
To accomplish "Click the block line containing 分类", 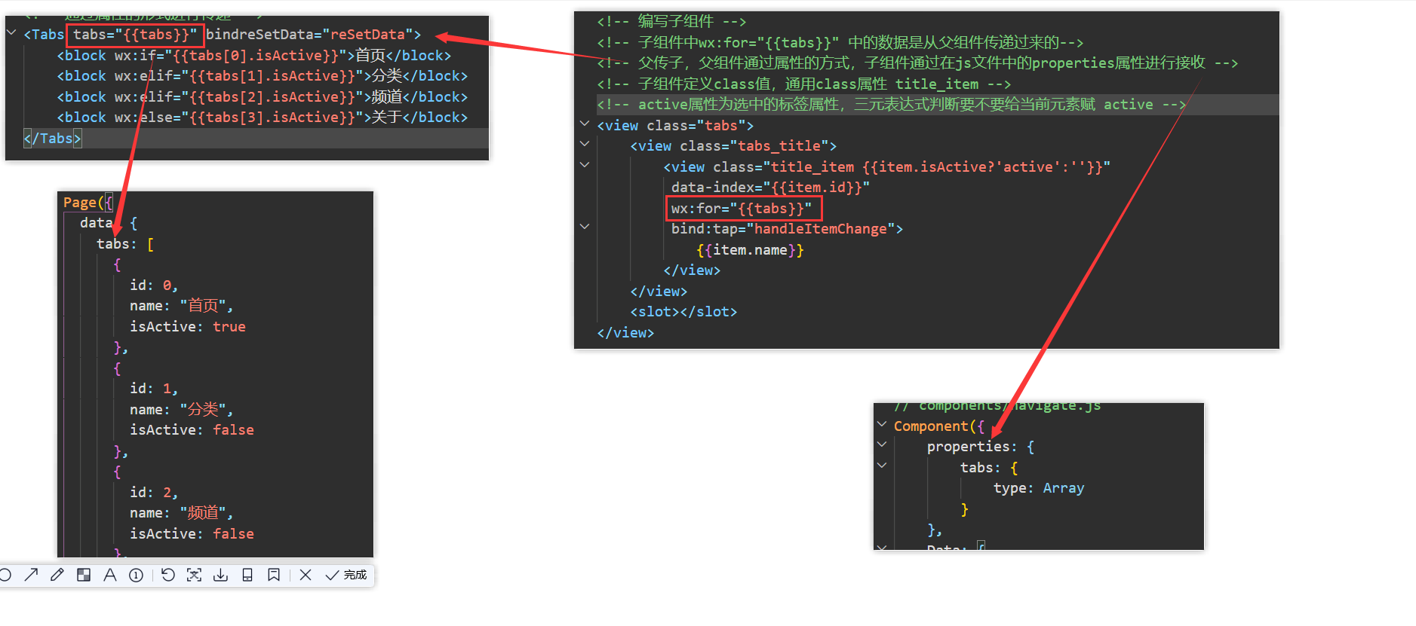I will click(262, 76).
